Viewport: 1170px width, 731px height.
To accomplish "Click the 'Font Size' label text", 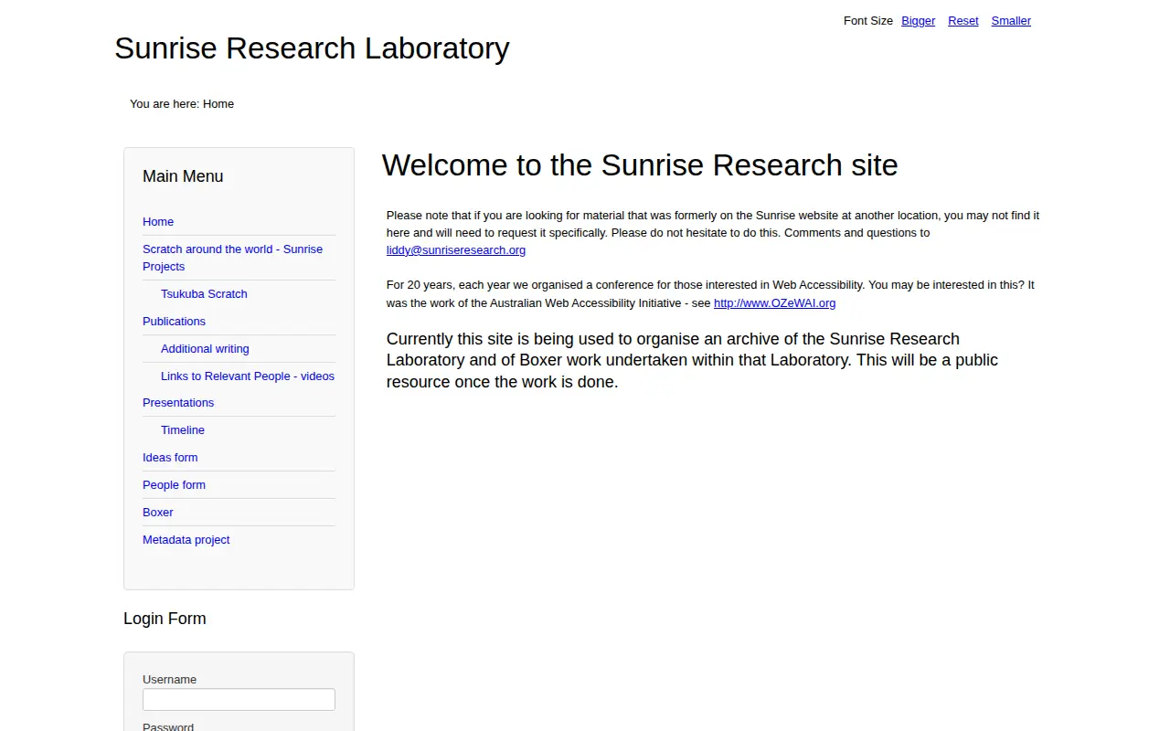I will click(868, 21).
